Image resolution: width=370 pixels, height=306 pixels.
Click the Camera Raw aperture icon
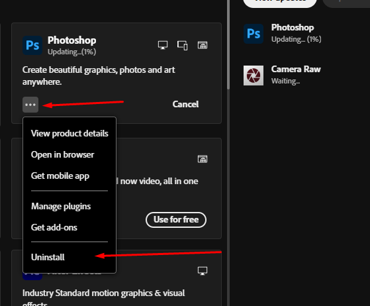click(x=254, y=76)
